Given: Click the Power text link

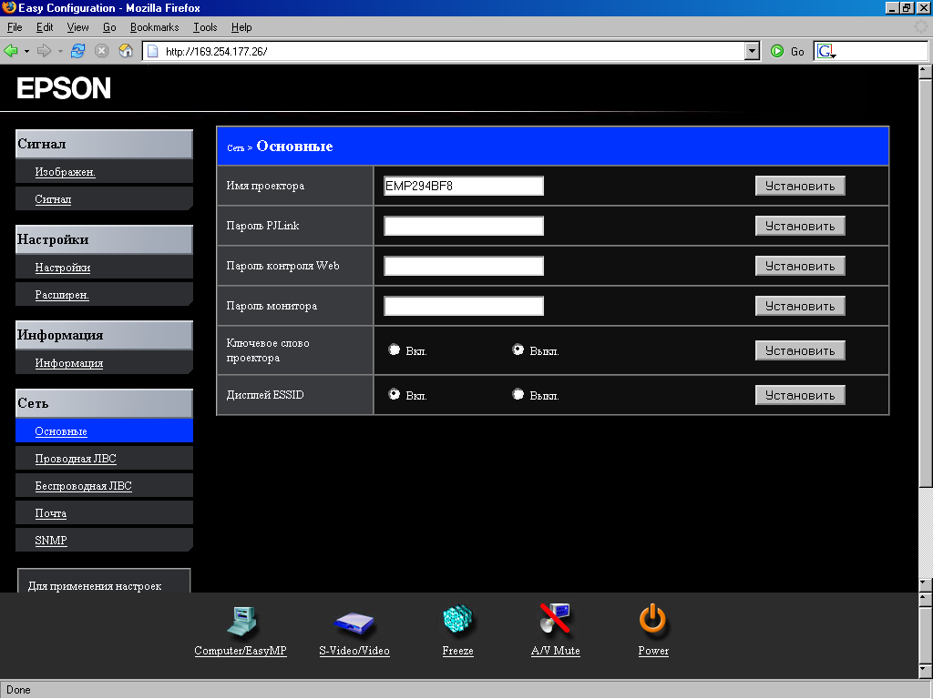Looking at the screenshot, I should tap(653, 651).
